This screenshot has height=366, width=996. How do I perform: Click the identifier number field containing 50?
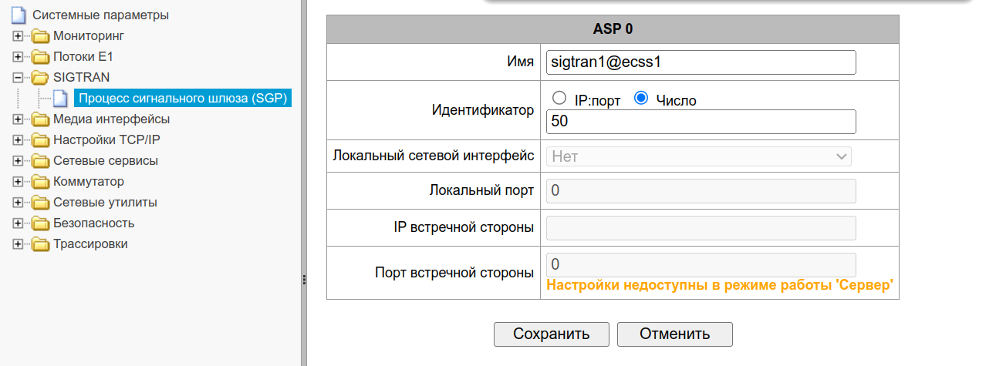coord(701,122)
